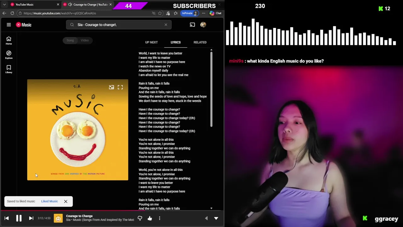Open the YouTube Music hamburger guide menu
403x227 pixels.
[x=9, y=25]
